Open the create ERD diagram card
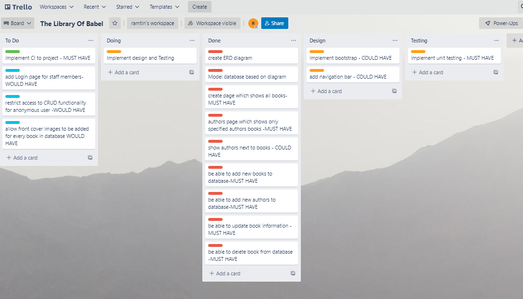This screenshot has width=523, height=299. point(252,55)
